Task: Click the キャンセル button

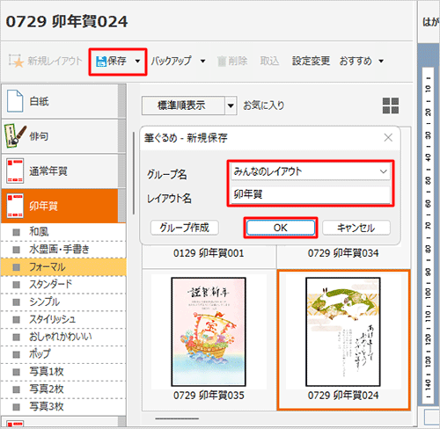Action: 356,228
